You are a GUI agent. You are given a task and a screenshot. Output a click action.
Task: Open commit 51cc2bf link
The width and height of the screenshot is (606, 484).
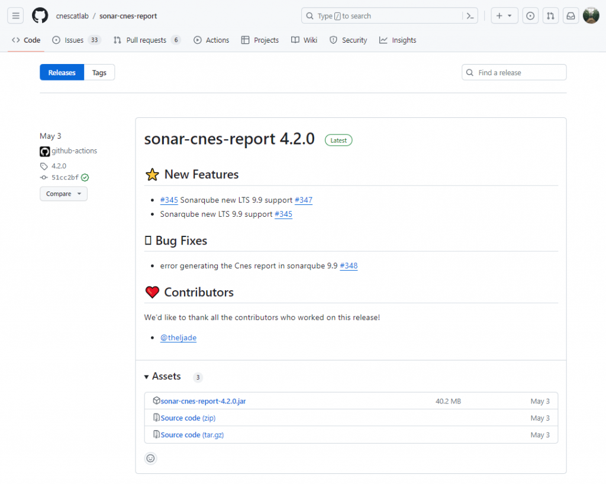tap(65, 178)
